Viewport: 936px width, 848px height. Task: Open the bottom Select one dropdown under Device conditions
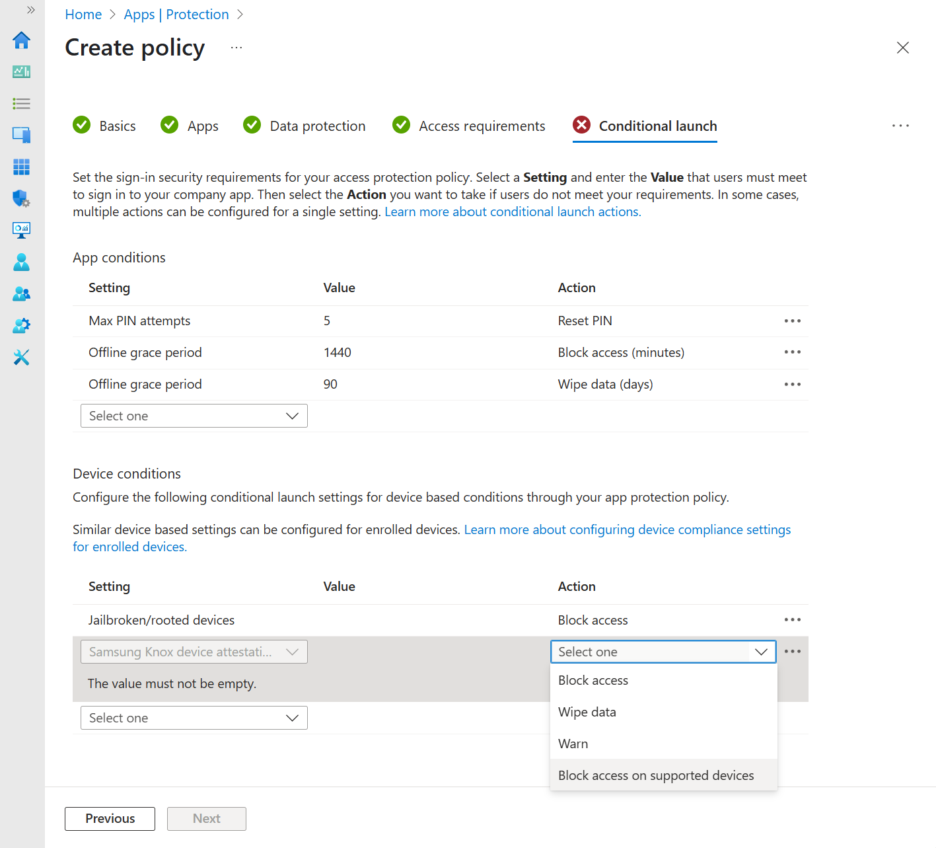(x=194, y=717)
